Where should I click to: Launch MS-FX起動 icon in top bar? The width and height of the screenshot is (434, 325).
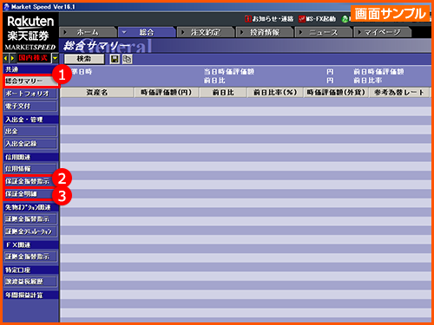click(302, 19)
